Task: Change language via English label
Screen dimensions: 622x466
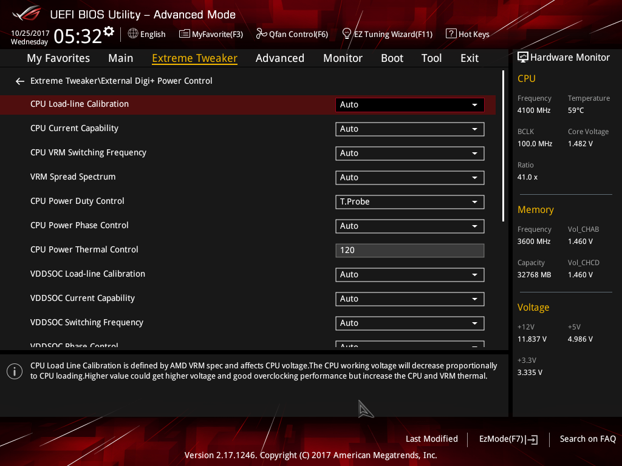Action: [x=152, y=35]
